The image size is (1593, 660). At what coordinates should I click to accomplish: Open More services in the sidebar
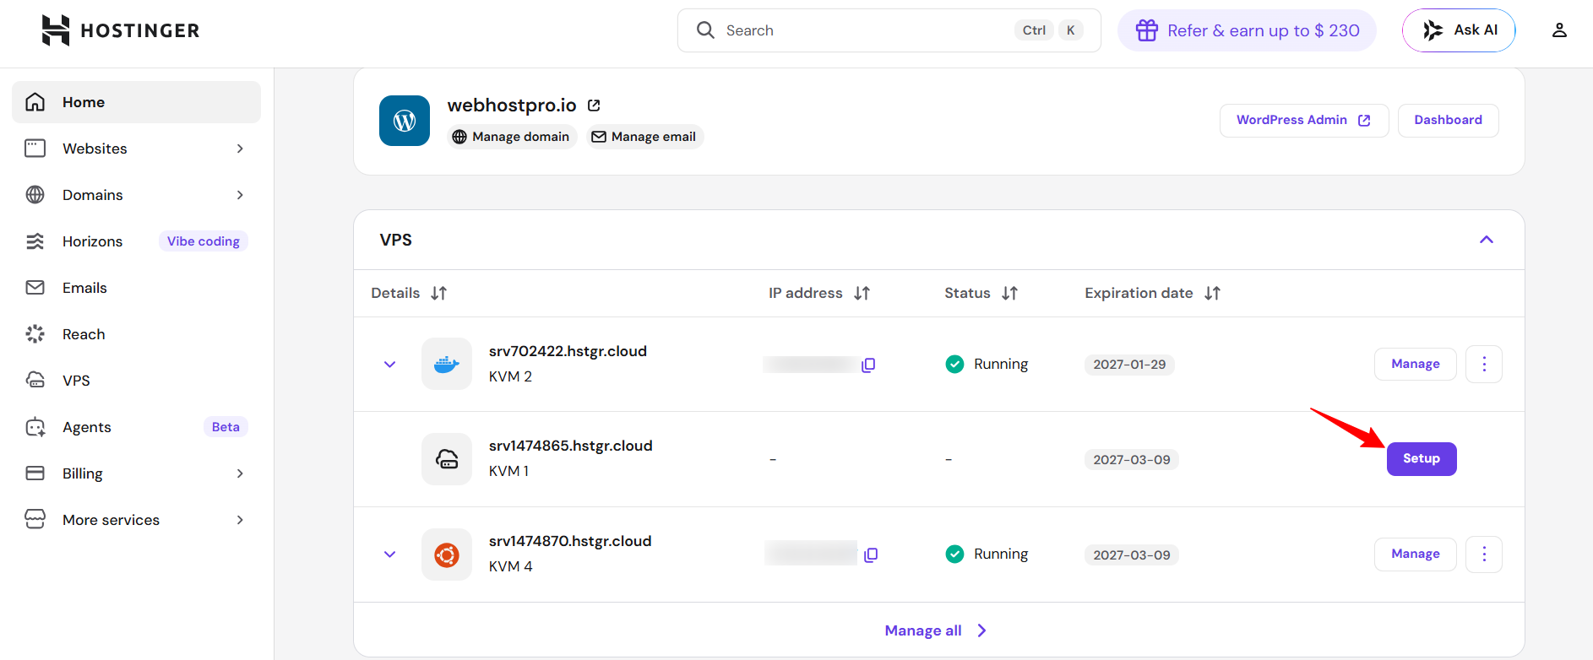(x=136, y=520)
